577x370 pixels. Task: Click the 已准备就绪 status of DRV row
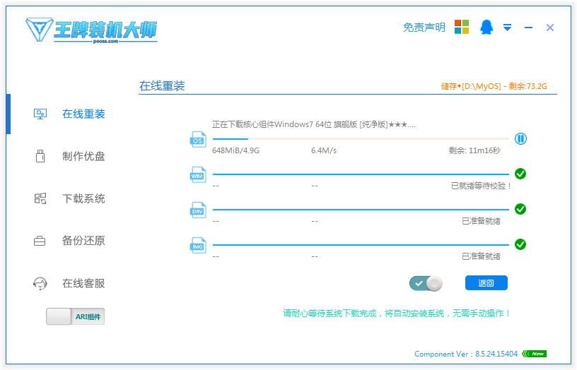click(481, 221)
